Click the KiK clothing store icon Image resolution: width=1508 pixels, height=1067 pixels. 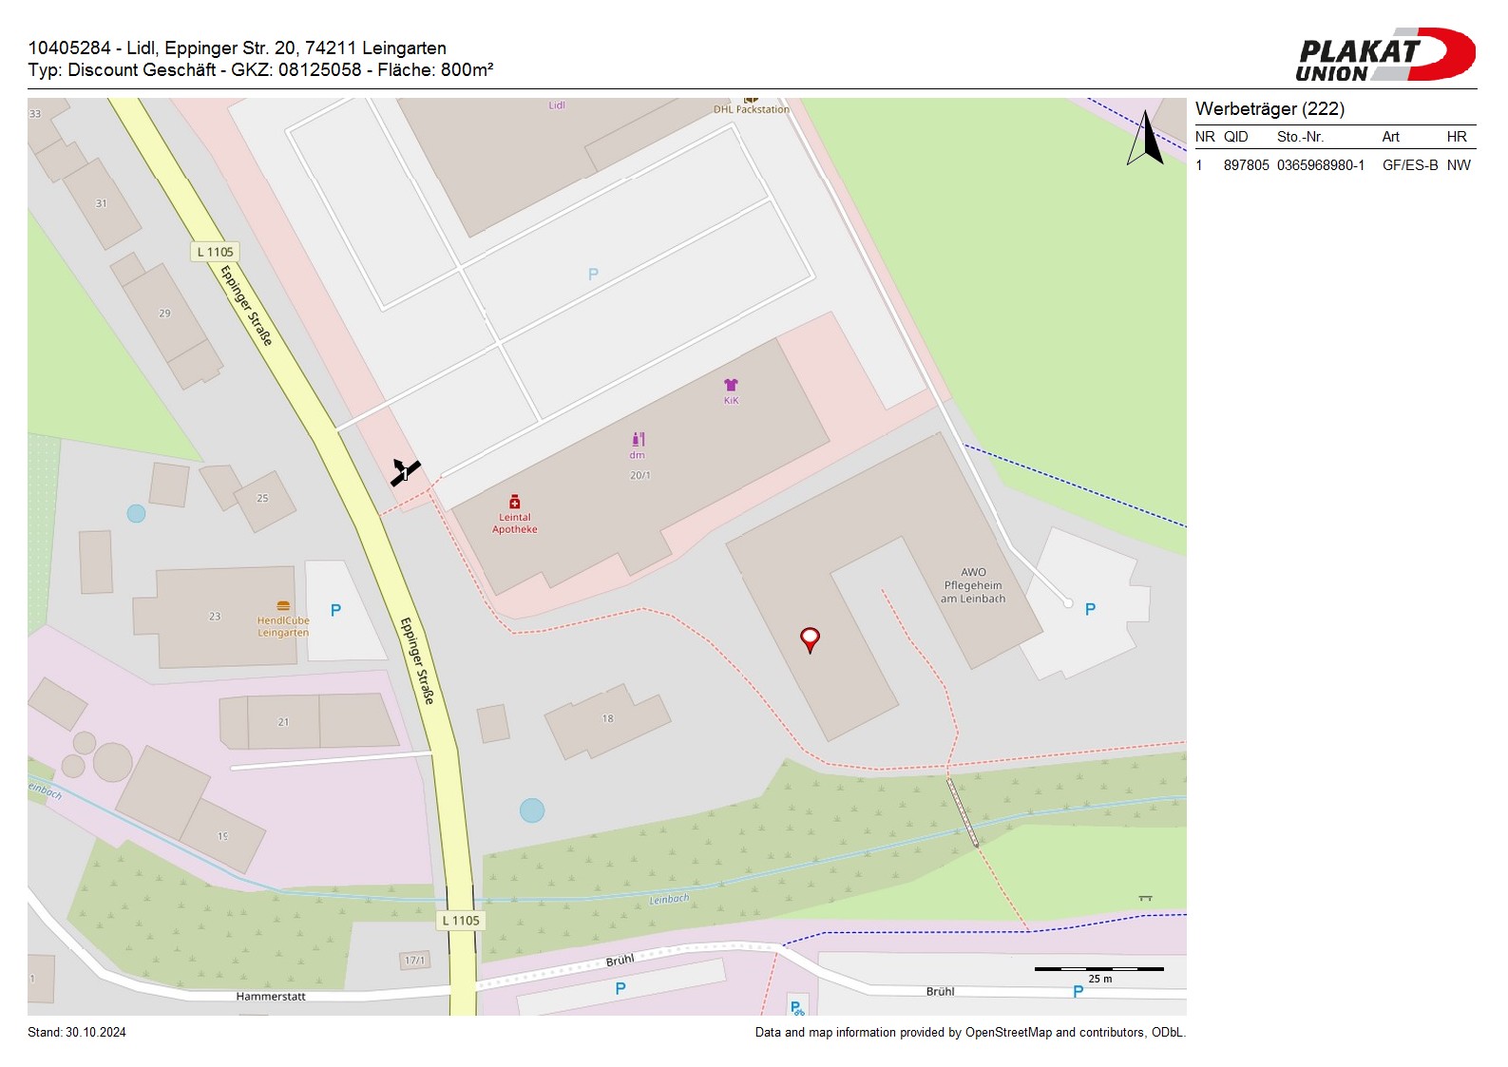point(731,385)
